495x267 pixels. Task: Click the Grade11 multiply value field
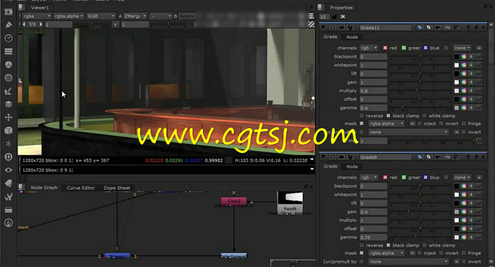(x=373, y=90)
